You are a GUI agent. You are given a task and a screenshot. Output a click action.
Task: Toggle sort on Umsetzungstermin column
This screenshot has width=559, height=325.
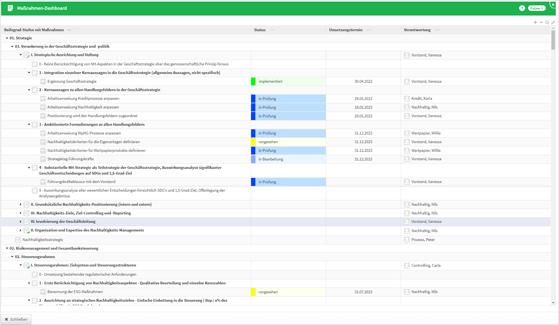[369, 30]
